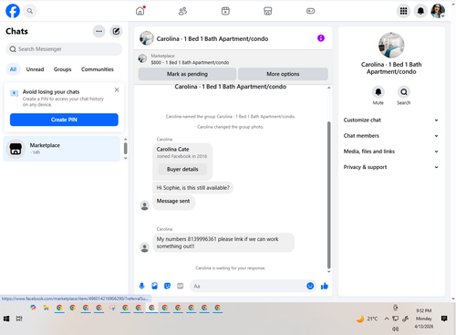Open the account profile picture menu
Screen dimensions: 456x335
tap(438, 11)
